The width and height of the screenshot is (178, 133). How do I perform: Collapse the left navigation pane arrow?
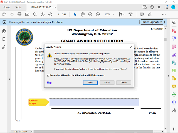point(9,79)
